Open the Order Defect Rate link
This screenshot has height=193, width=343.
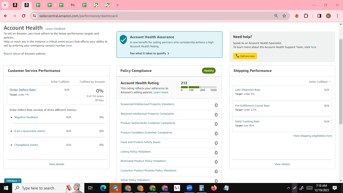[23, 90]
